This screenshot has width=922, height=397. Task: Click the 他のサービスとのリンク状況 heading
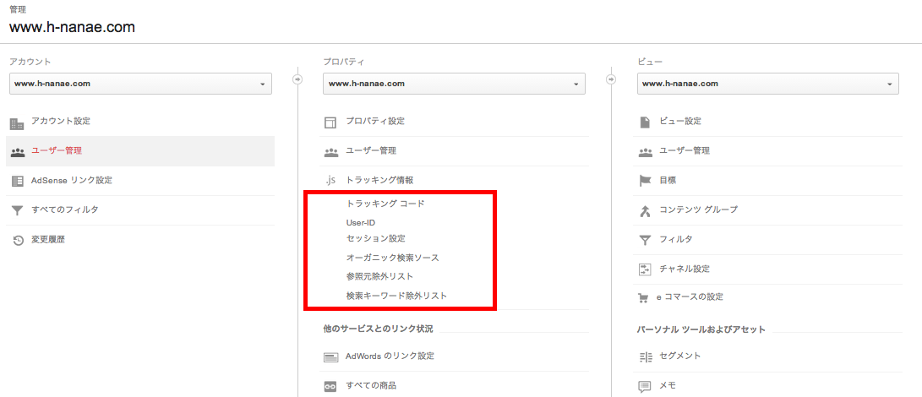378,329
